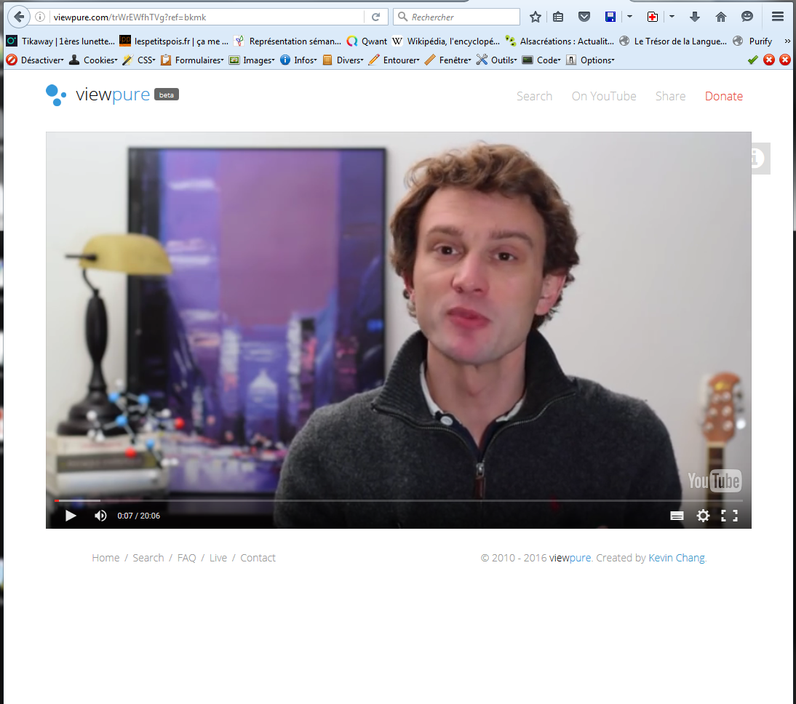Open Donate header link
Image resolution: width=796 pixels, height=704 pixels.
723,96
